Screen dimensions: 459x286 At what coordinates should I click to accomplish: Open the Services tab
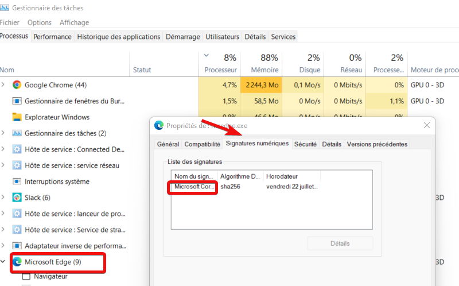tap(283, 37)
